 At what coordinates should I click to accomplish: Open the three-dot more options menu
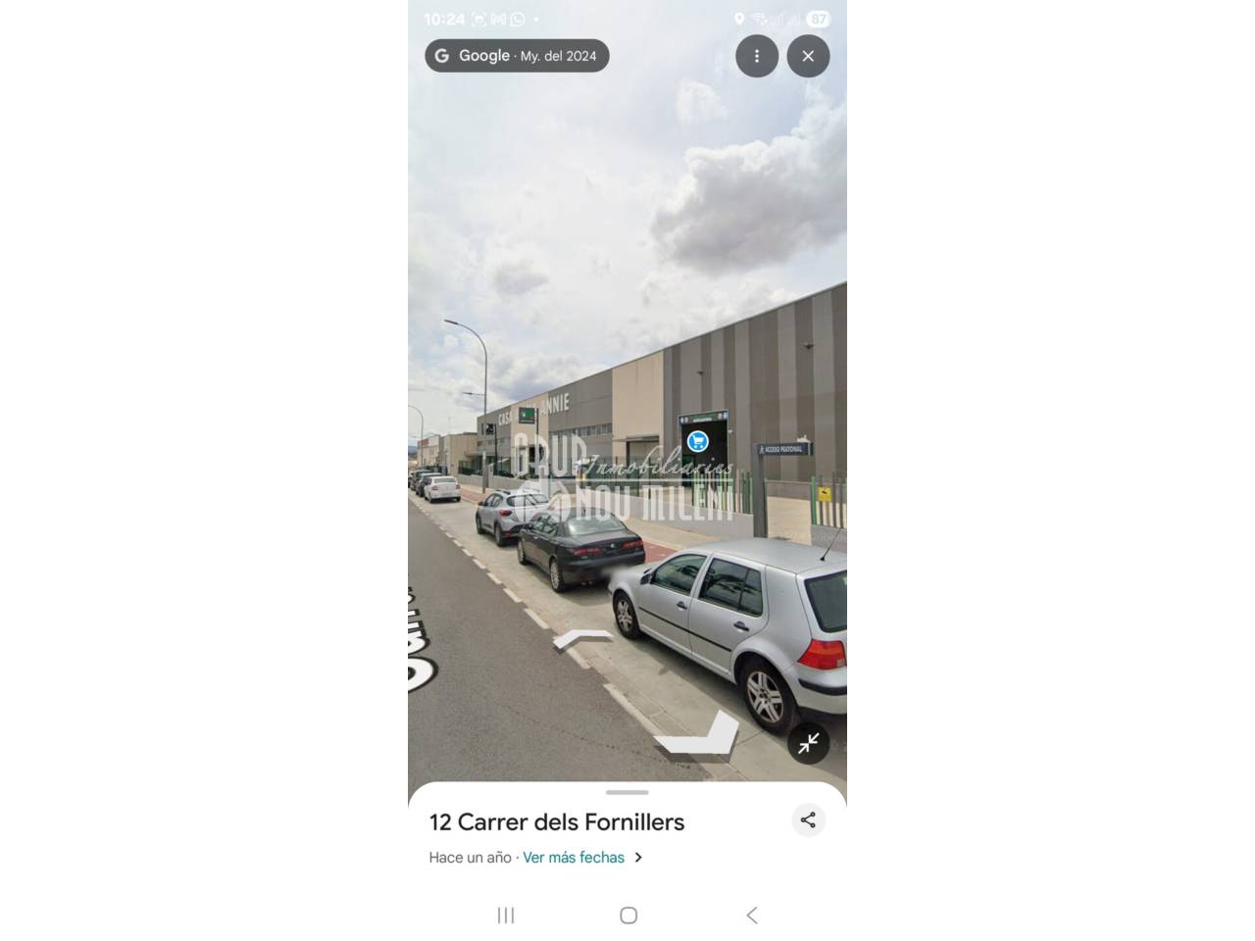tap(757, 56)
